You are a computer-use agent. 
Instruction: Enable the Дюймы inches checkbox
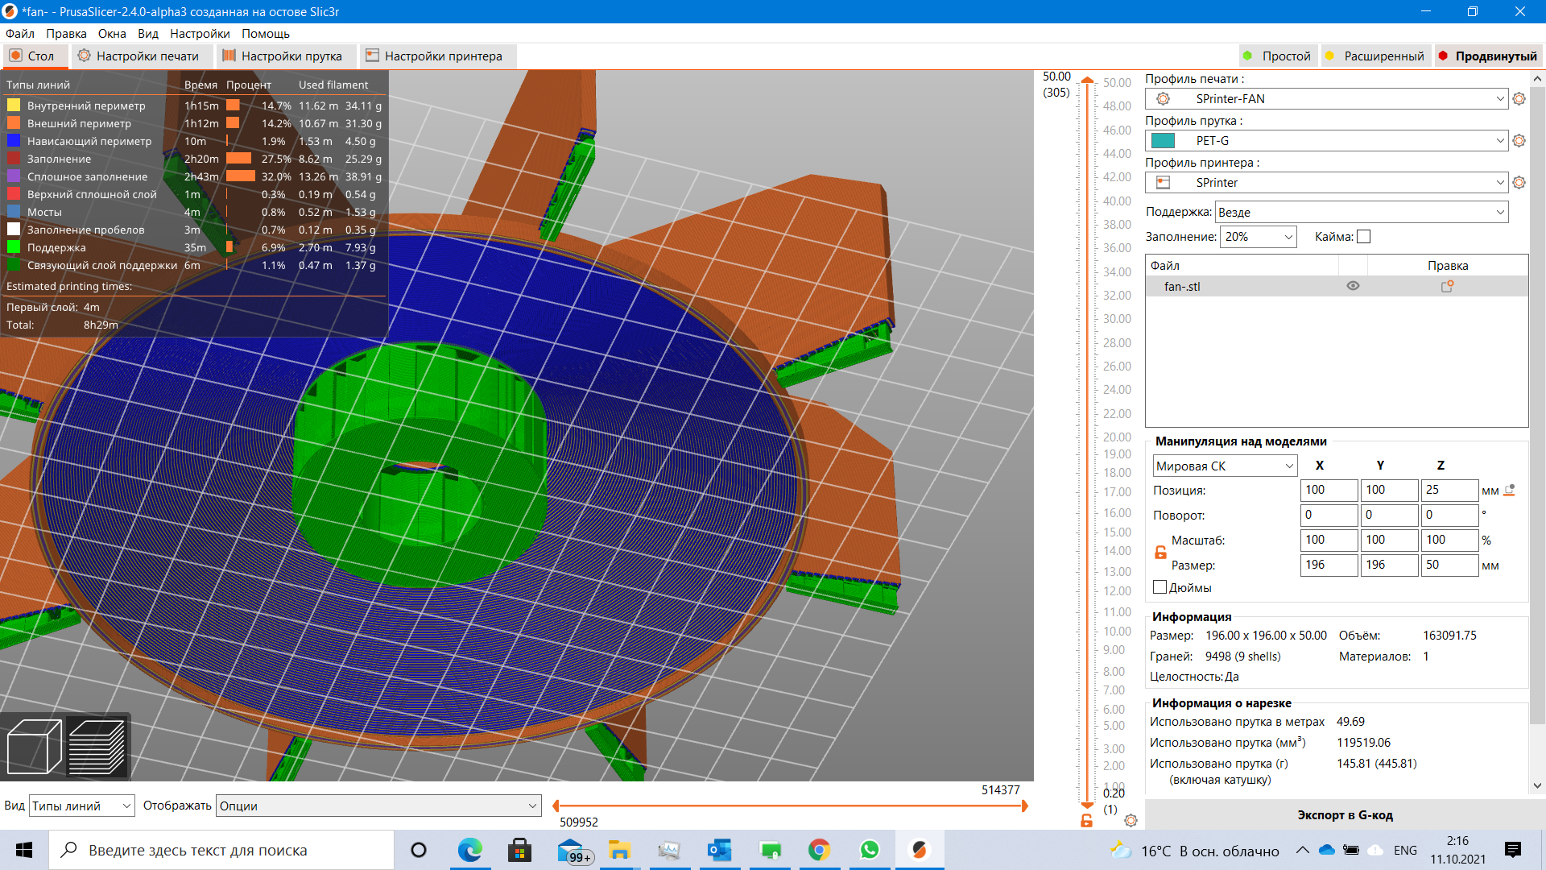click(1159, 587)
